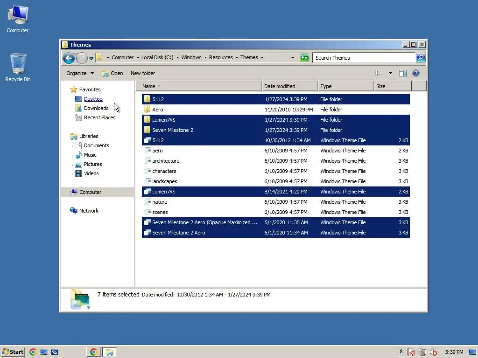Image resolution: width=478 pixels, height=358 pixels.
Task: Select Network in the navigation pane
Action: coord(89,211)
